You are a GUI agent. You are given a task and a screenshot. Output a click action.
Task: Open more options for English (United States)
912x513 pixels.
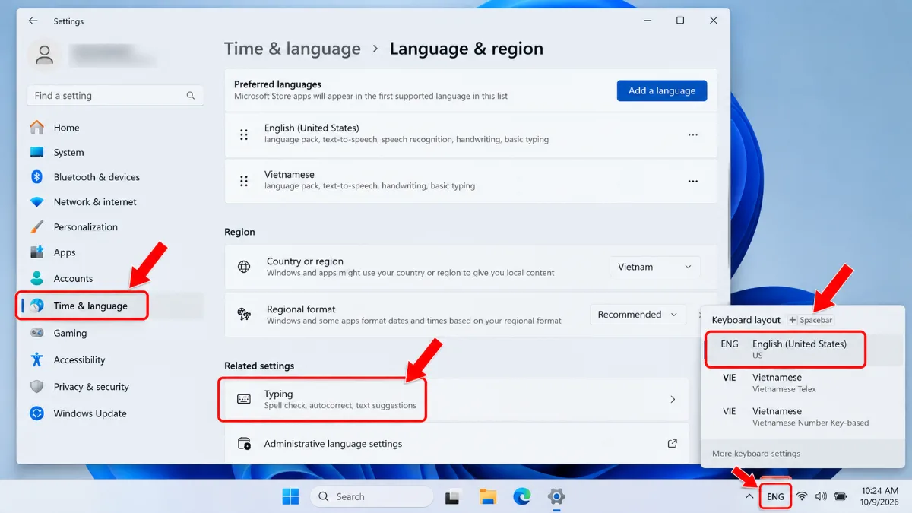692,135
